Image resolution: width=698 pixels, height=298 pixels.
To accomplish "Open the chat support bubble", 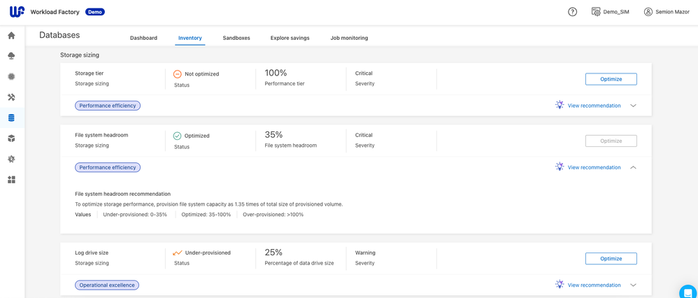I will 688,292.
